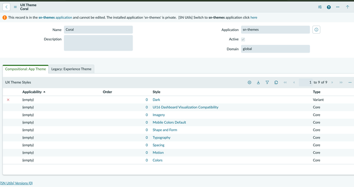Open the help icon in header
The height and width of the screenshot is (187, 354).
pyautogui.click(x=329, y=7)
